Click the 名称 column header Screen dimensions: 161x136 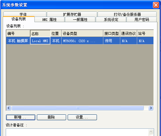pyautogui.click(x=40, y=34)
